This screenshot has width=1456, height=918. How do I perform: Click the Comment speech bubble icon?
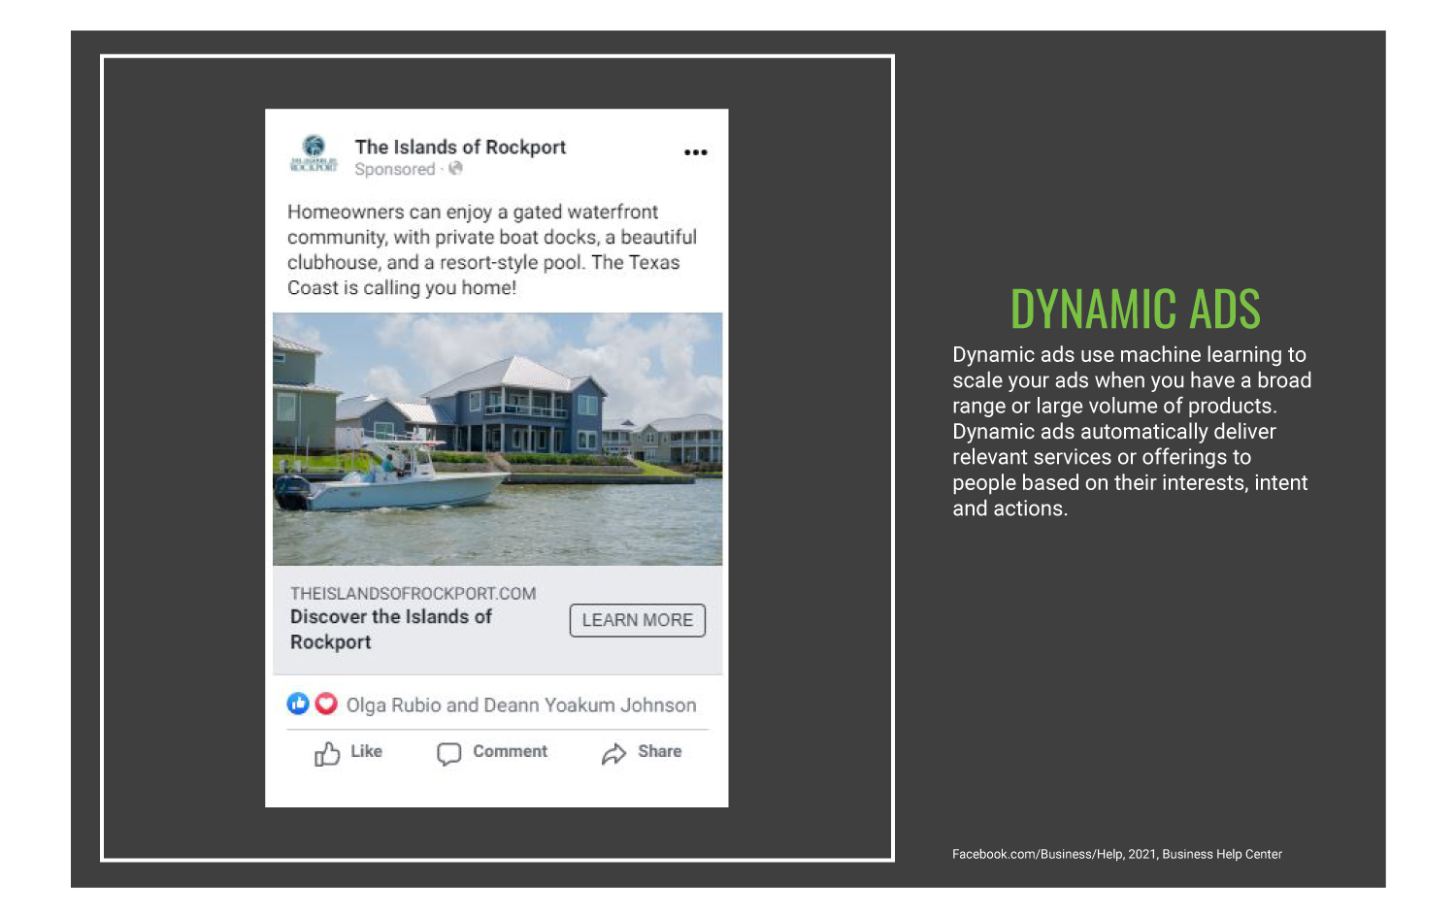448,754
